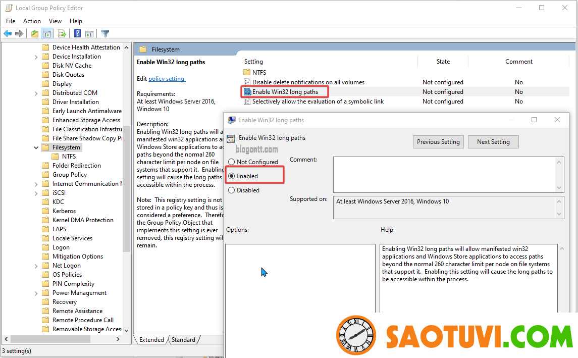The image size is (578, 358).
Task: Click the Filter funnel toolbar icon
Action: [105, 34]
